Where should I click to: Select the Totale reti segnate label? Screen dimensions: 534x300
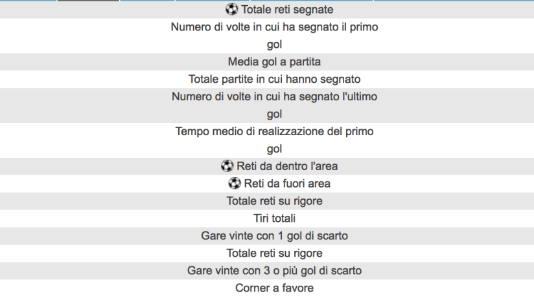coord(281,10)
